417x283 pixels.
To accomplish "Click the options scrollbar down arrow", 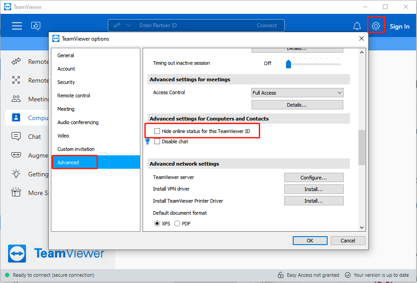I will click(362, 228).
